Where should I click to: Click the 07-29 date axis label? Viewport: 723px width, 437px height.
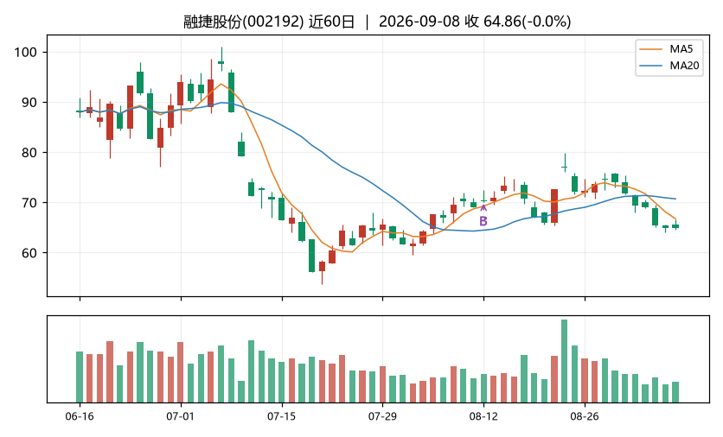(382, 417)
